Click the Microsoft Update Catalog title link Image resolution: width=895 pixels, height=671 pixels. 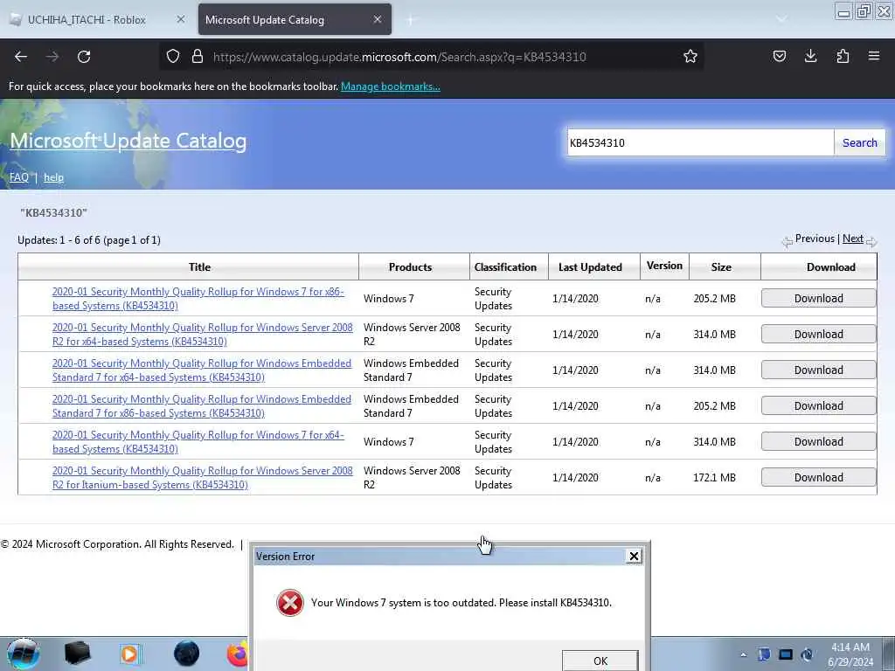pyautogui.click(x=128, y=141)
